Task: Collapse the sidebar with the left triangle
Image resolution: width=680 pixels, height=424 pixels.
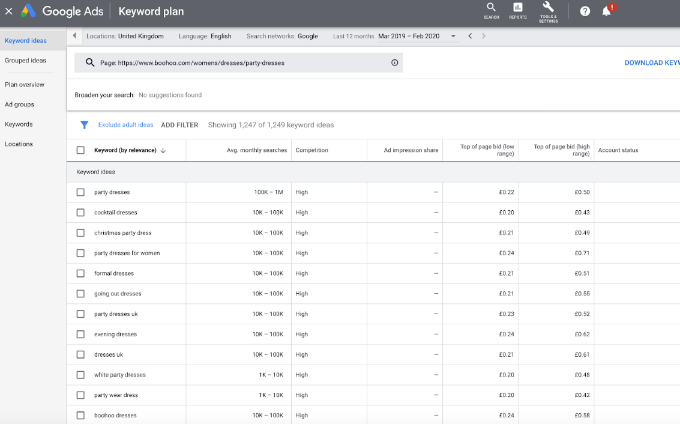Action: pos(74,35)
